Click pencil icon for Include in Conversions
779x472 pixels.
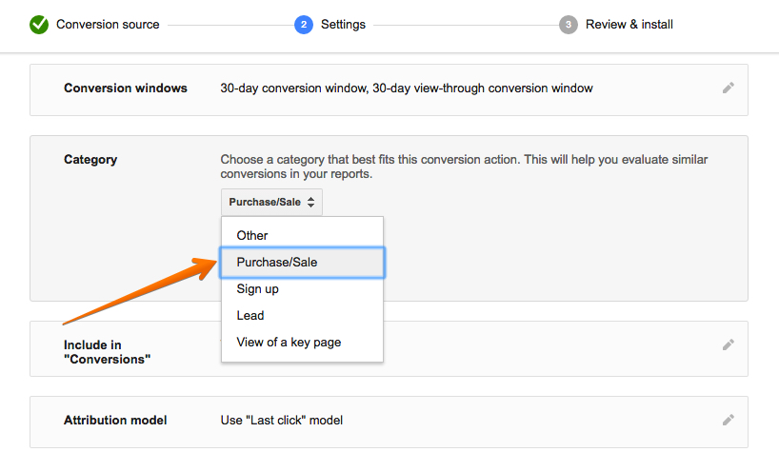point(729,344)
